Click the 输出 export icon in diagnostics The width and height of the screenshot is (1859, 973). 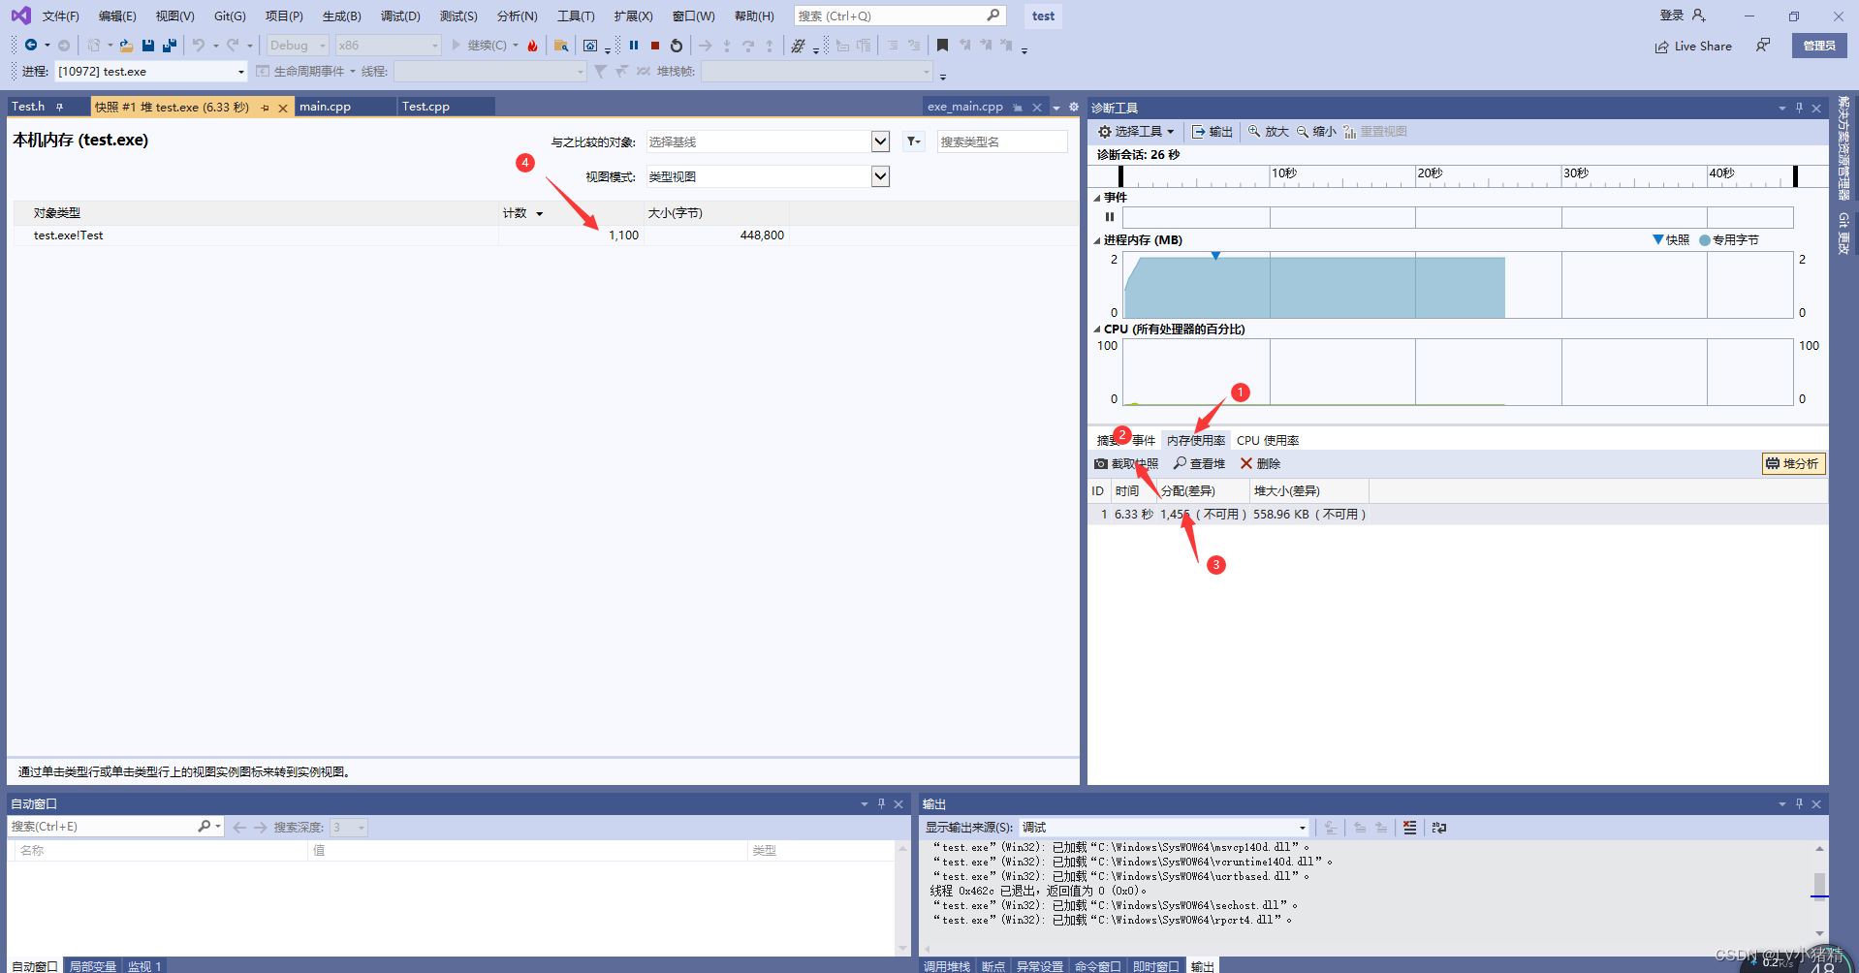[1212, 132]
